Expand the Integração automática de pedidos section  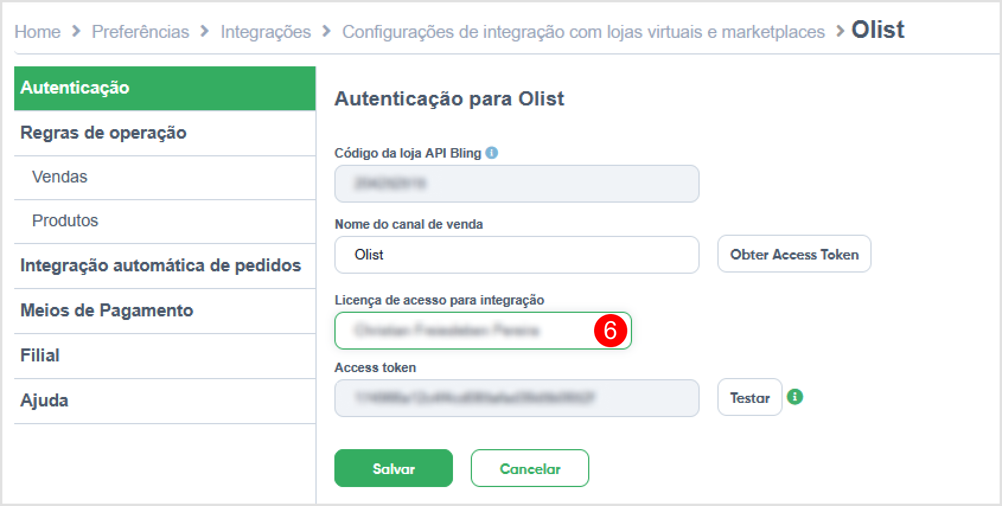pos(161,265)
